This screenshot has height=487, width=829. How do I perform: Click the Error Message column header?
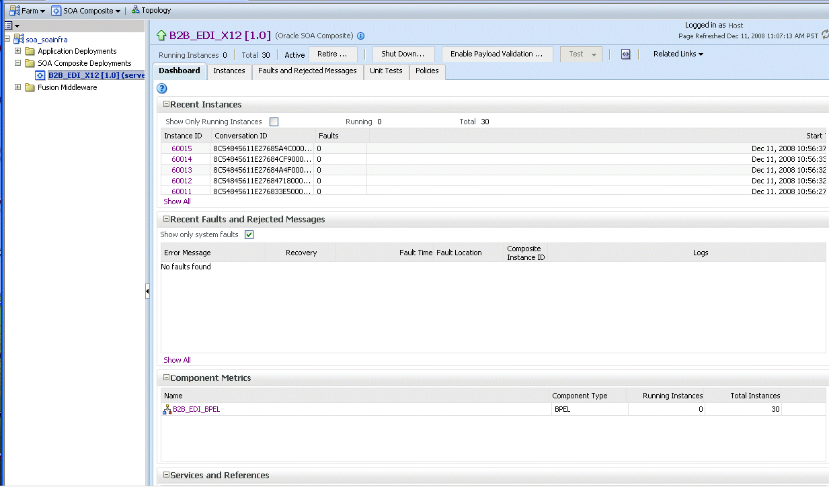click(x=213, y=253)
